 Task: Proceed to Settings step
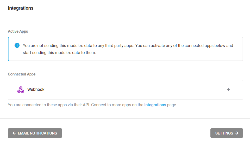(x=227, y=133)
